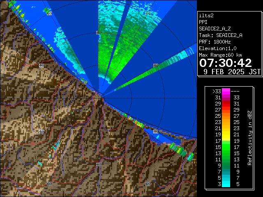Pick the cyan 3–5 dBZ legend swatch
The width and height of the screenshot is (263, 197).
point(226,184)
